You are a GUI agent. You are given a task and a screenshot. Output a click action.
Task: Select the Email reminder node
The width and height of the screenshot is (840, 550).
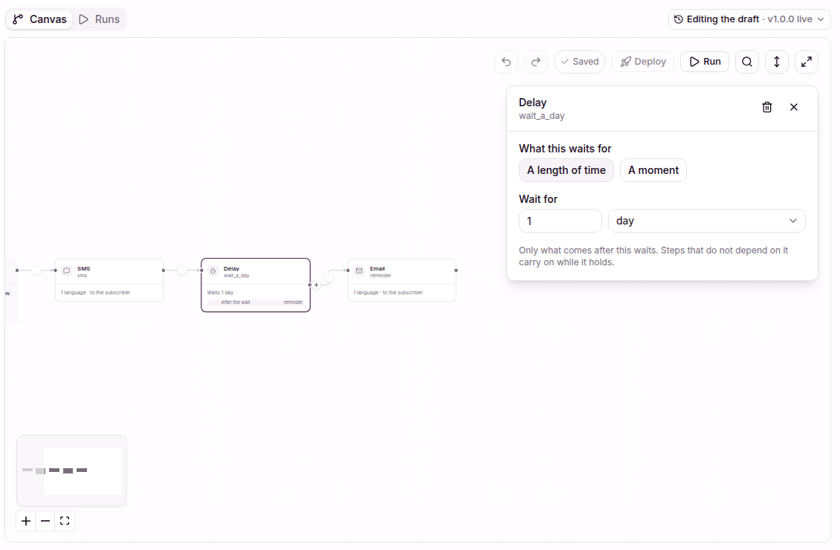coord(401,280)
